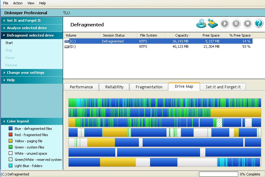Image resolution: width=265 pixels, height=177 pixels.
Task: Open the Action menu
Action: coord(18,3)
